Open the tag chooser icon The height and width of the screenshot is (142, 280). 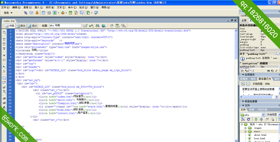tap(96, 13)
